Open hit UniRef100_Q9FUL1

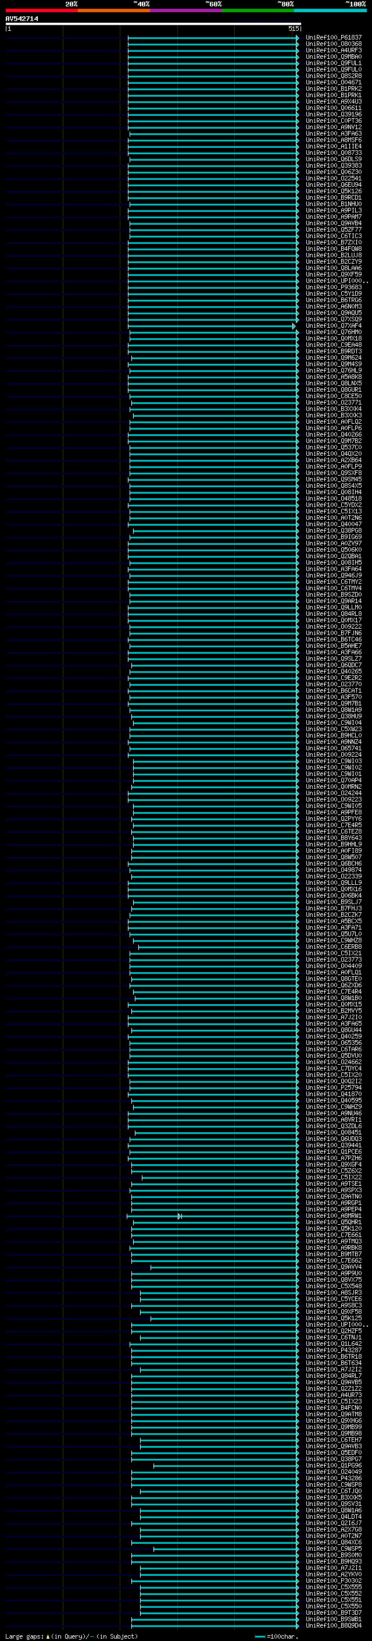pyautogui.click(x=334, y=63)
